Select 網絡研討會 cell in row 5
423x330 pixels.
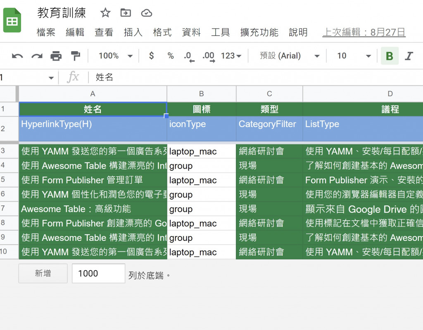click(269, 180)
